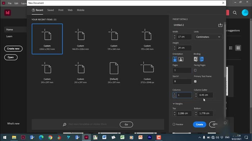Click the Columns stepper arrows
Image resolution: width=252 pixels, height=141 pixels.
(175, 95)
